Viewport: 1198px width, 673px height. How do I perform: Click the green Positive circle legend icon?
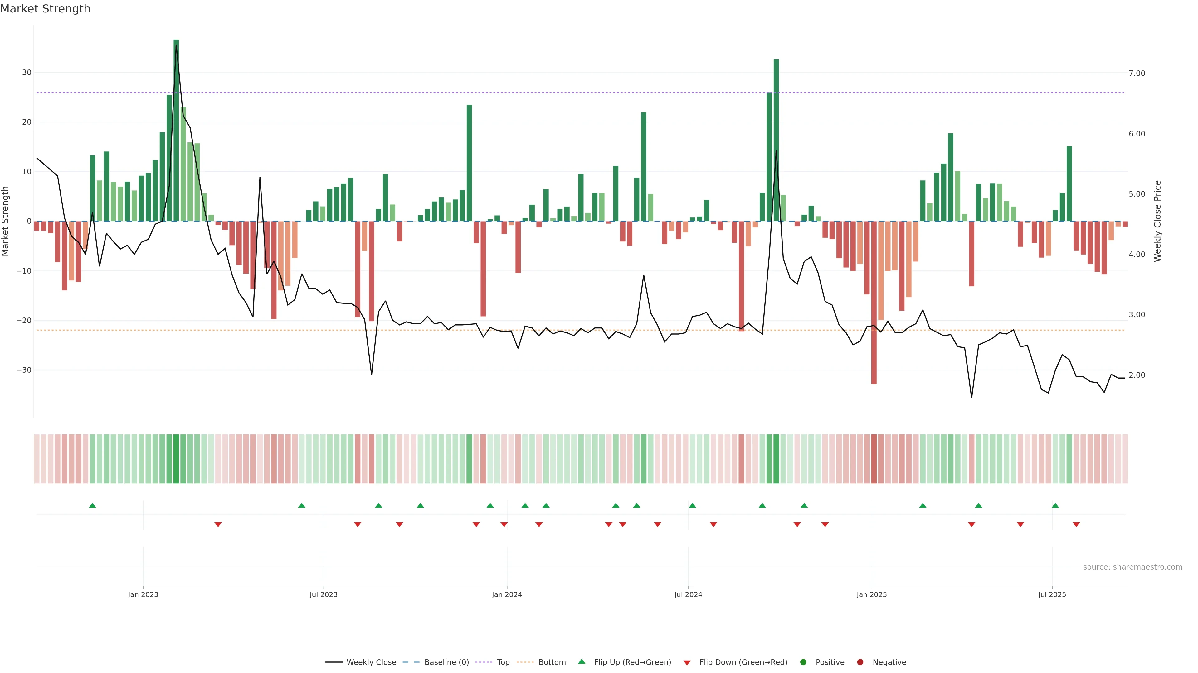coord(803,662)
